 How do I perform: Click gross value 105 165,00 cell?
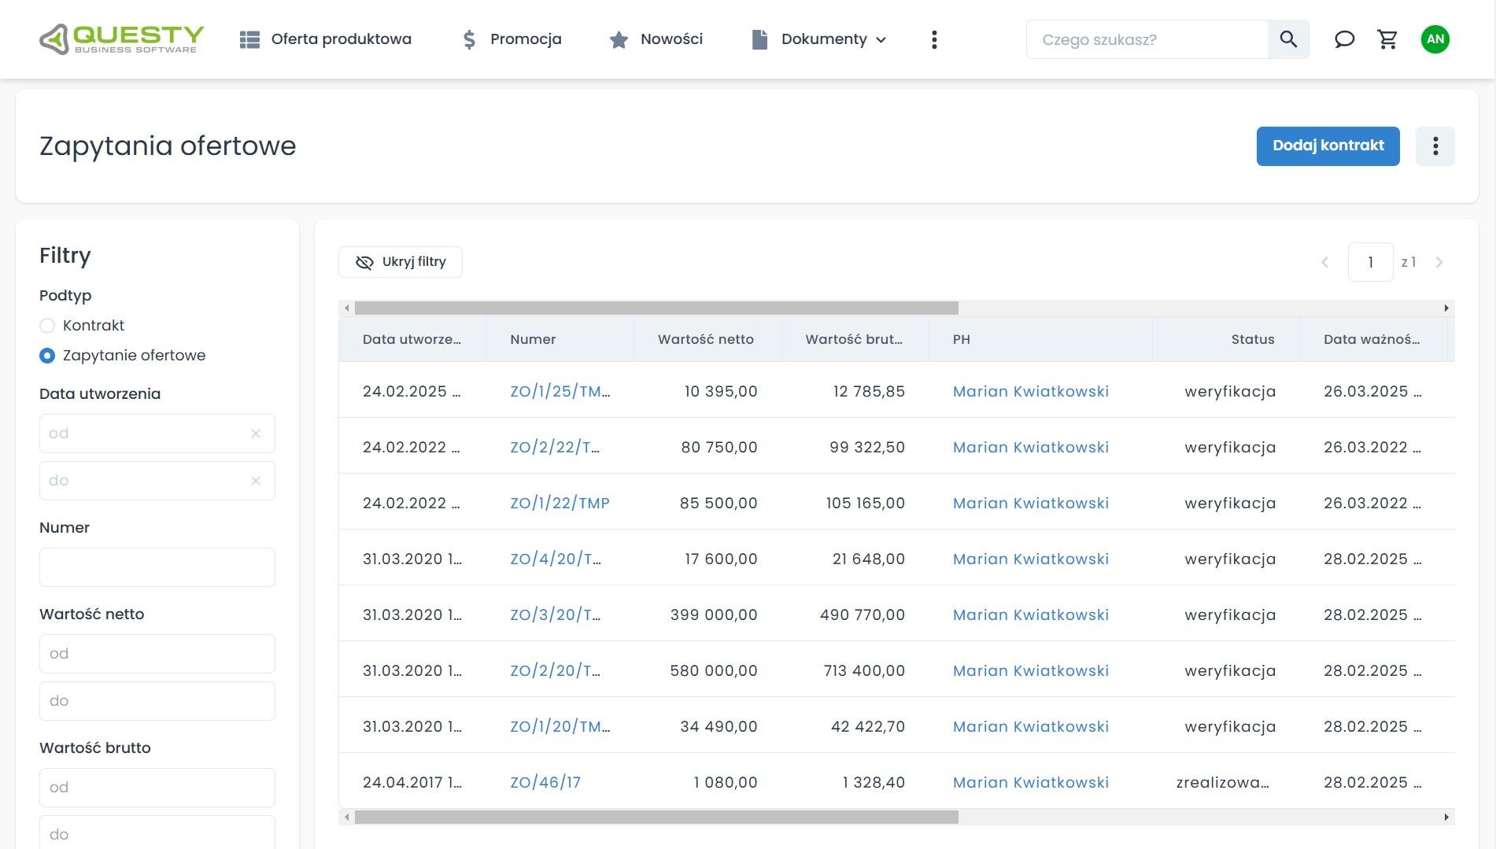coord(866,503)
